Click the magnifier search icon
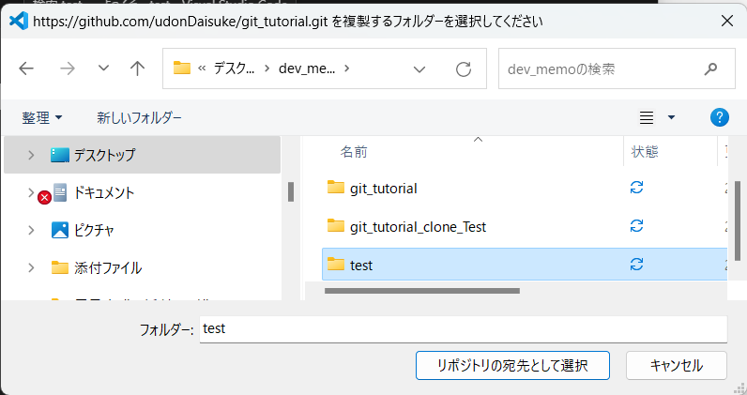This screenshot has height=395, width=747. coord(710,69)
